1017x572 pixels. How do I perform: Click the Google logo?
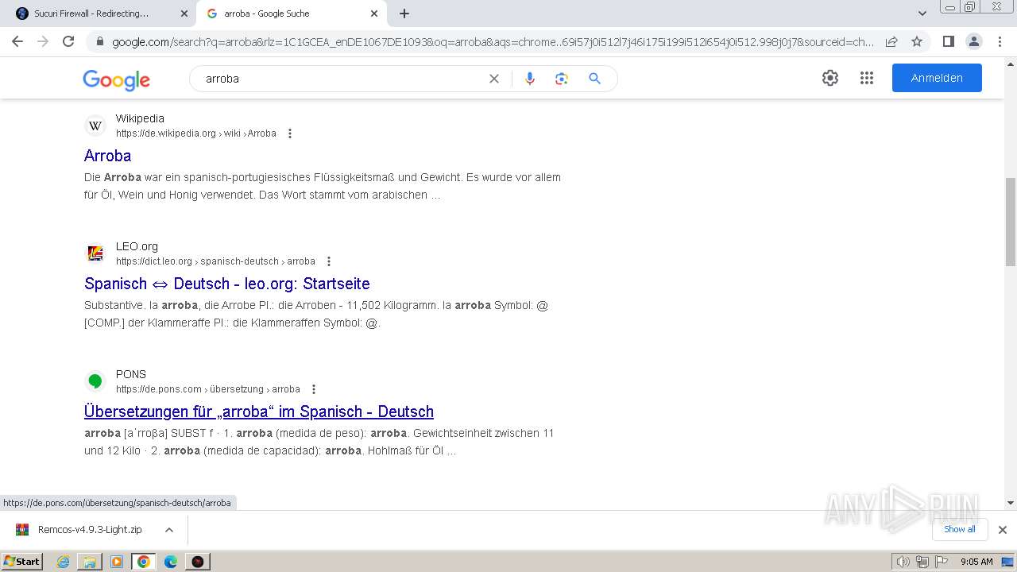click(x=116, y=79)
